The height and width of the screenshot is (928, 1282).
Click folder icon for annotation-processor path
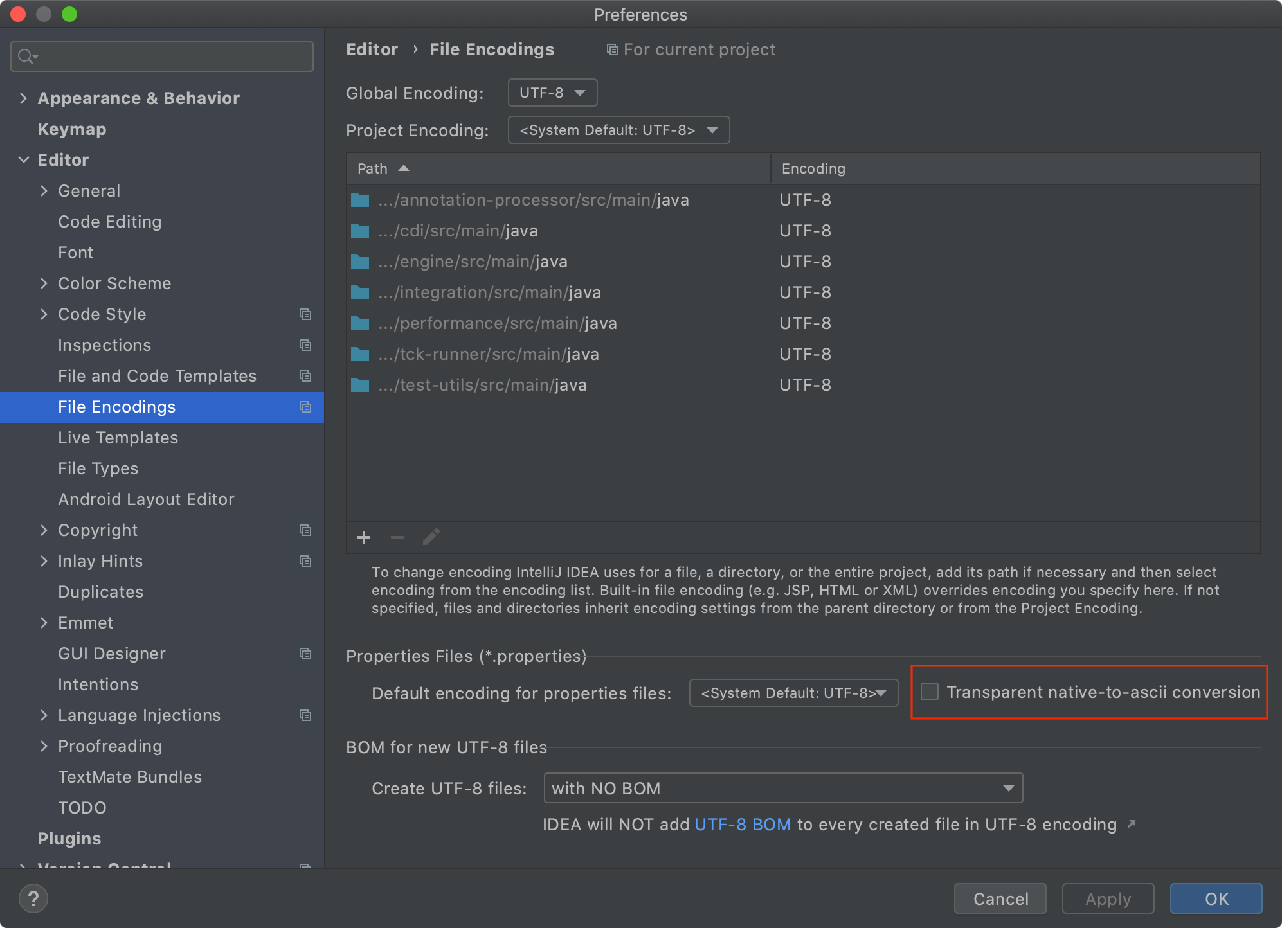pos(360,200)
